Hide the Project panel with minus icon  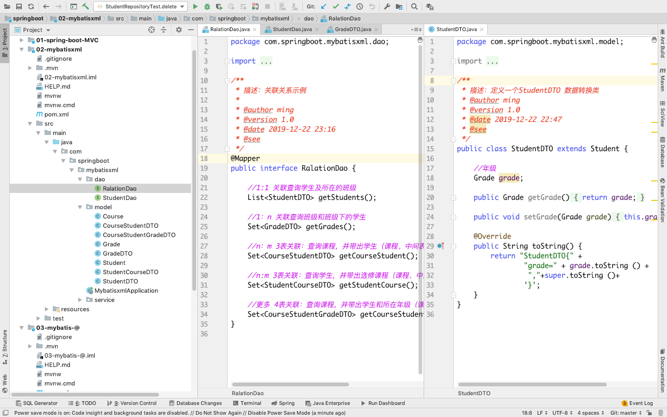[191, 30]
